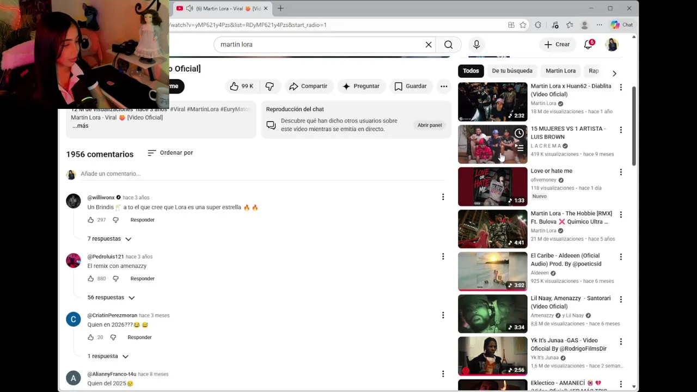Open options for 15 MUJERES VS 1 ARTISTA
697x392 pixels.
click(621, 130)
